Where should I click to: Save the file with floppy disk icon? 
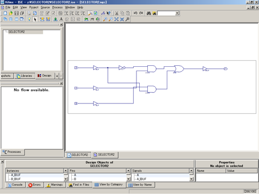point(17,13)
